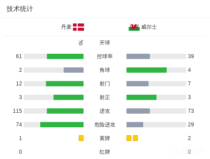Image resolution: width=210 pixels, height=159 pixels.
Task: Click the Denmark flag icon
Action: pos(78,27)
